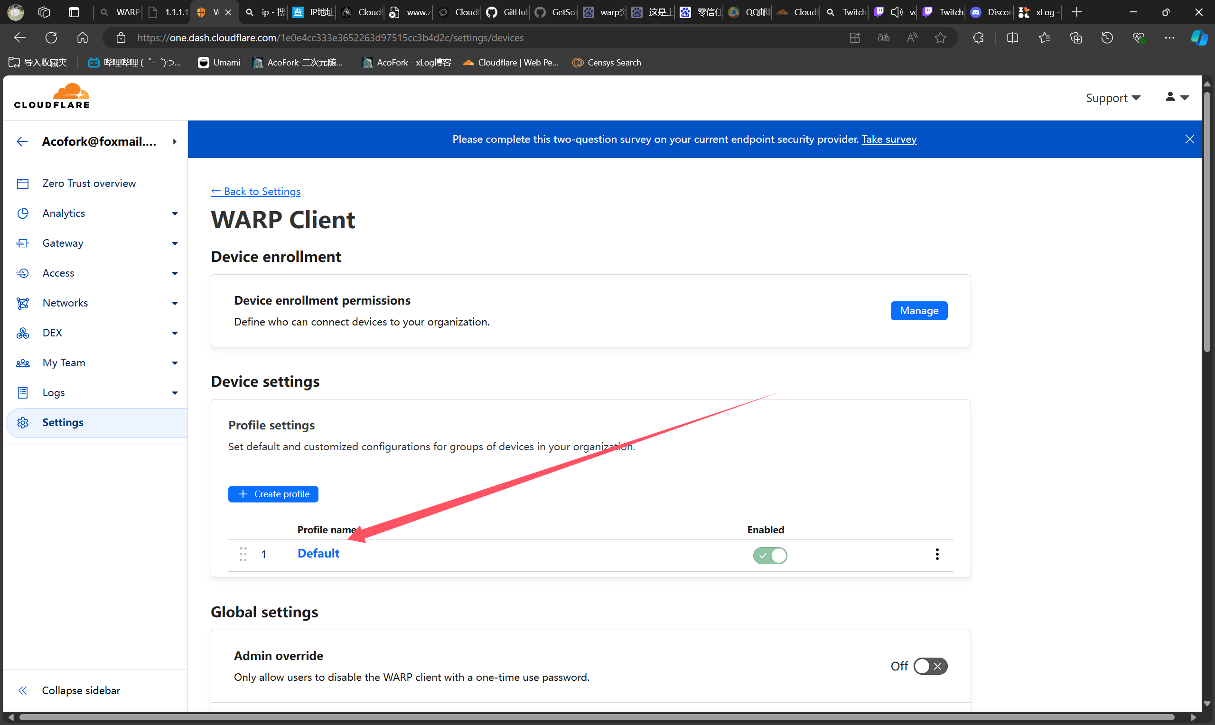Open Copilot sidebar icon
This screenshot has width=1215, height=725.
click(x=1199, y=37)
